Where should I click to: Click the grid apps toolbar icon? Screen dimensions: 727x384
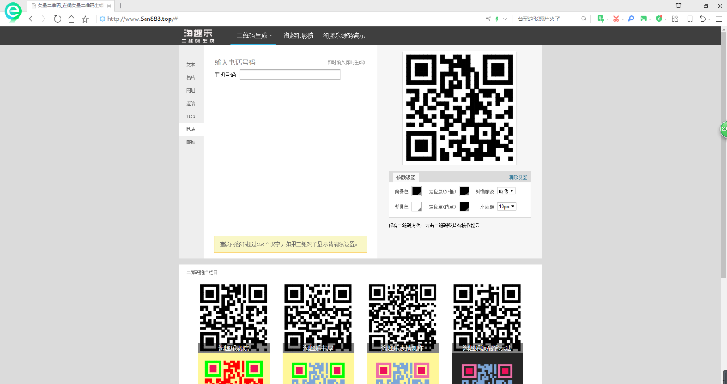pos(674,19)
